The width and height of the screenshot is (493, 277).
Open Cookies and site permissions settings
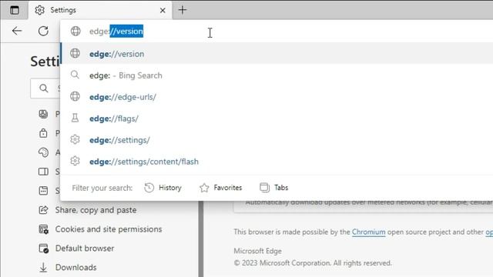point(109,229)
